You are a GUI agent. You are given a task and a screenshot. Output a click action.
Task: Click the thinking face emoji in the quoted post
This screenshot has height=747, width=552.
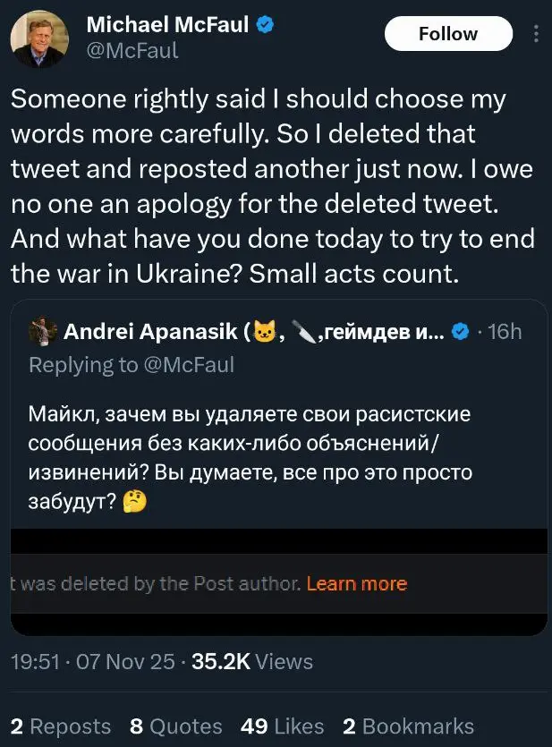pyautogui.click(x=134, y=502)
